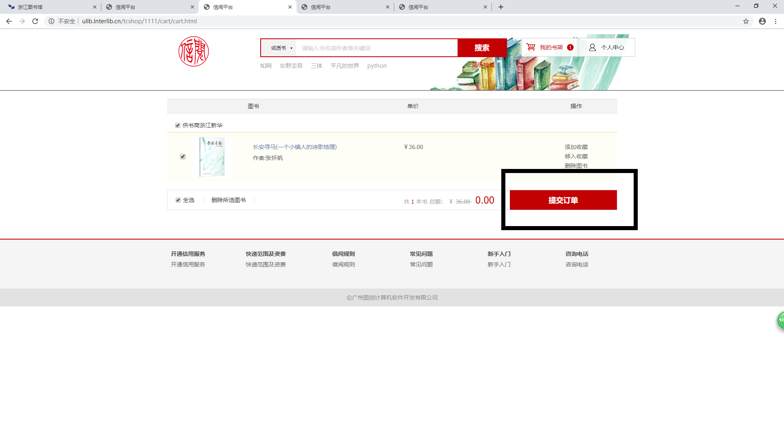The height and width of the screenshot is (424, 784).
Task: Toggle the 全选 select-all checkbox
Action: point(178,200)
